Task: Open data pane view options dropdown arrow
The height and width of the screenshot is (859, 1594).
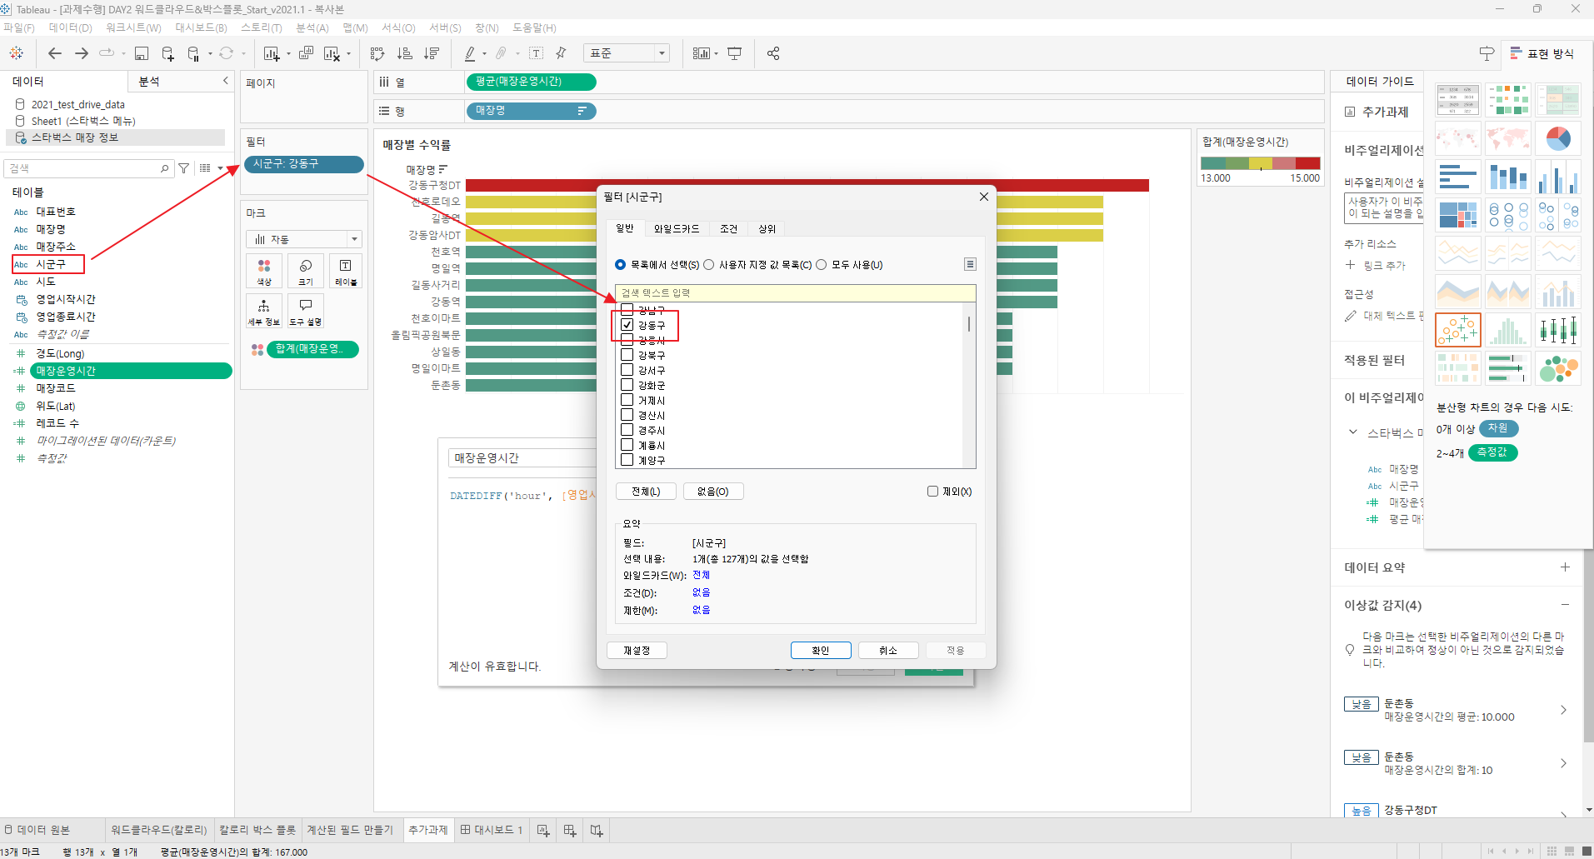Action: (x=220, y=168)
